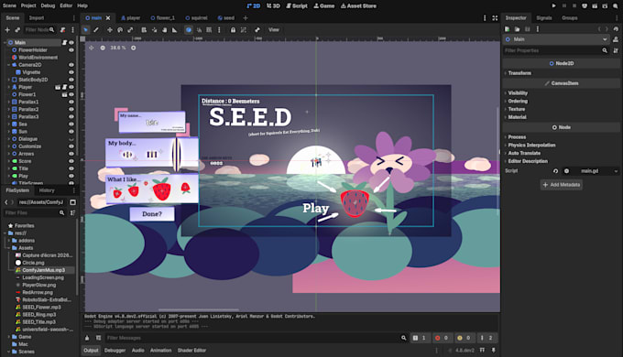The width and height of the screenshot is (623, 357).
Task: Activate the Move Mode tool
Action: 109,30
